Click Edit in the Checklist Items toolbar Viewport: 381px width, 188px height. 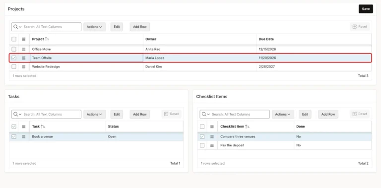tap(305, 114)
